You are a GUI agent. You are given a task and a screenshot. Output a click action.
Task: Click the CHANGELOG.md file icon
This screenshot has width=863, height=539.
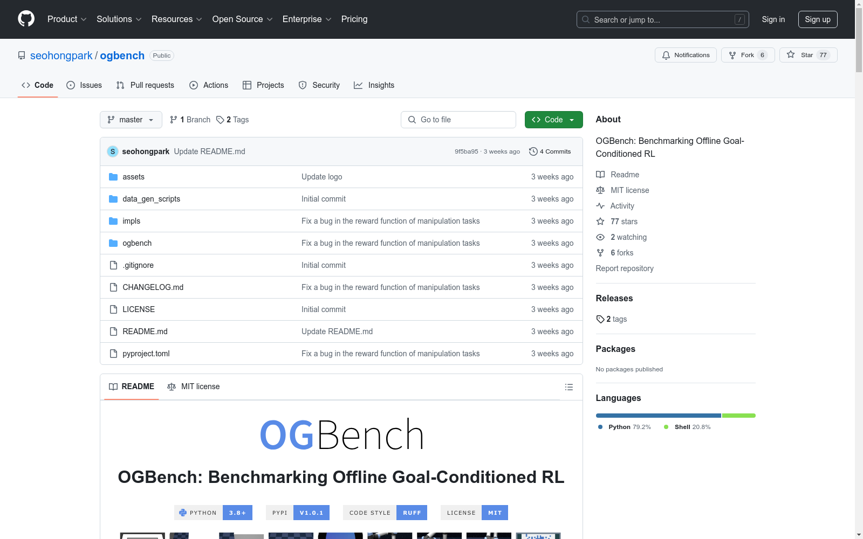click(113, 287)
